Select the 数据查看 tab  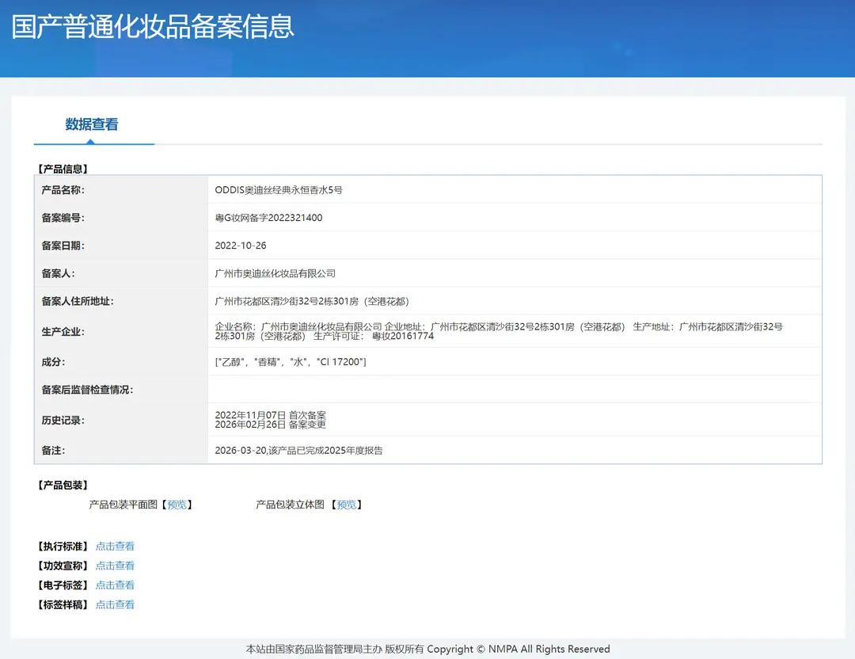click(x=92, y=124)
